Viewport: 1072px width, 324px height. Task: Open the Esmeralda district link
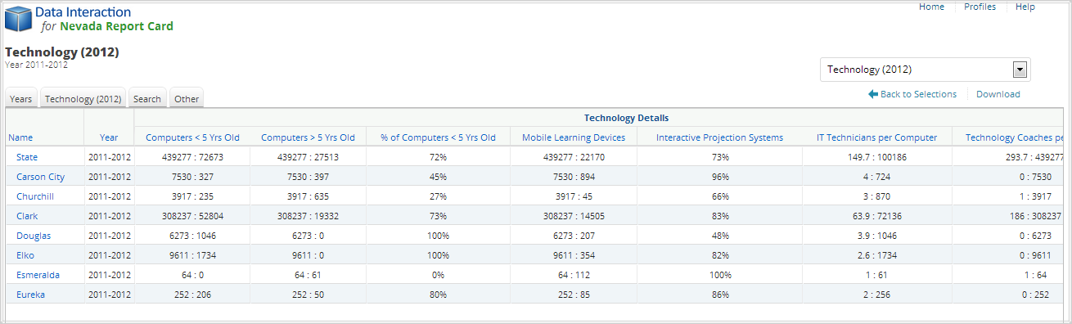38,275
